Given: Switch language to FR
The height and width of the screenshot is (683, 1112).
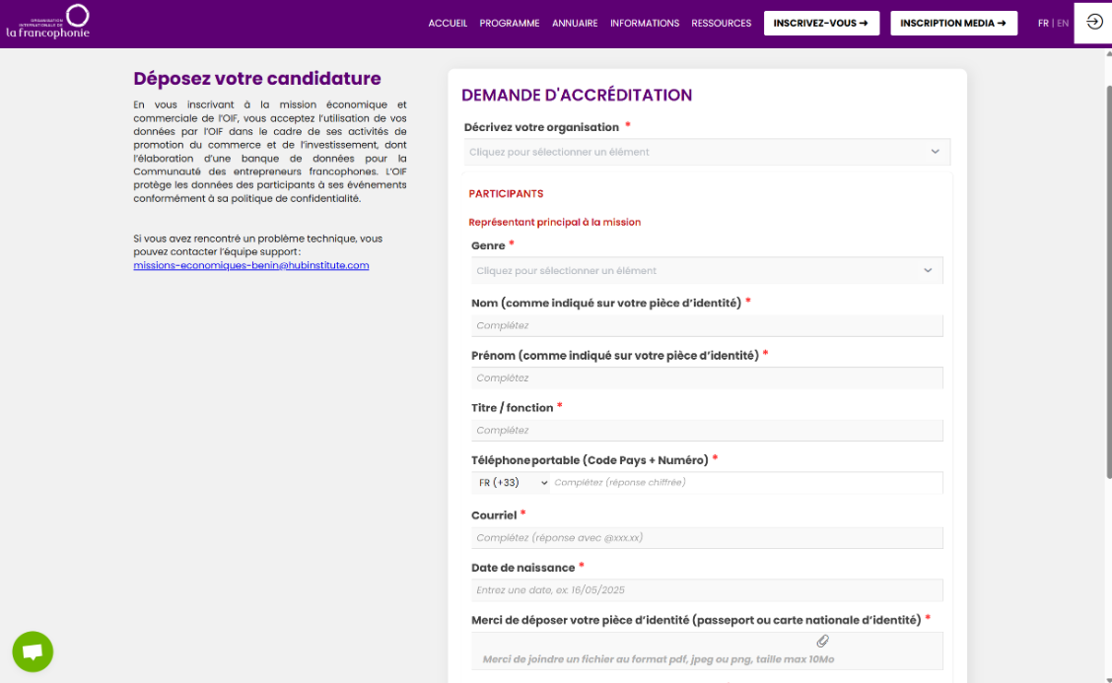Looking at the screenshot, I should click(1043, 24).
